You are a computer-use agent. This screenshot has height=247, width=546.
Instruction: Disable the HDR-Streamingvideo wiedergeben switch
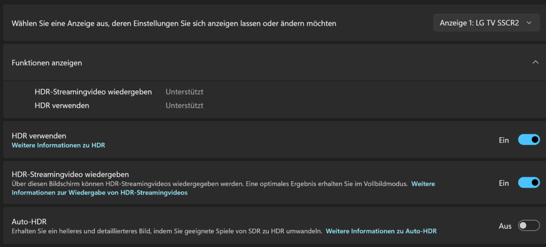529,183
